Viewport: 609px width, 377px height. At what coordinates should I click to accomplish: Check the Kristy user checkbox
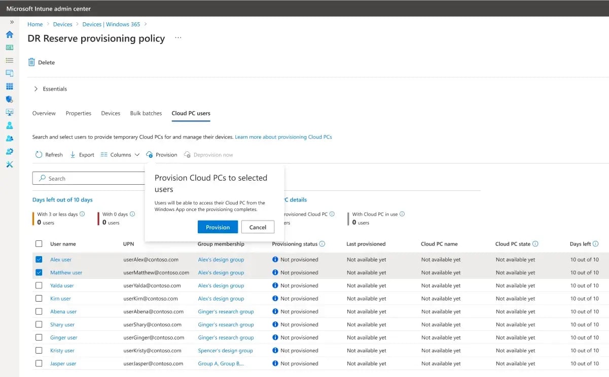tap(39, 350)
